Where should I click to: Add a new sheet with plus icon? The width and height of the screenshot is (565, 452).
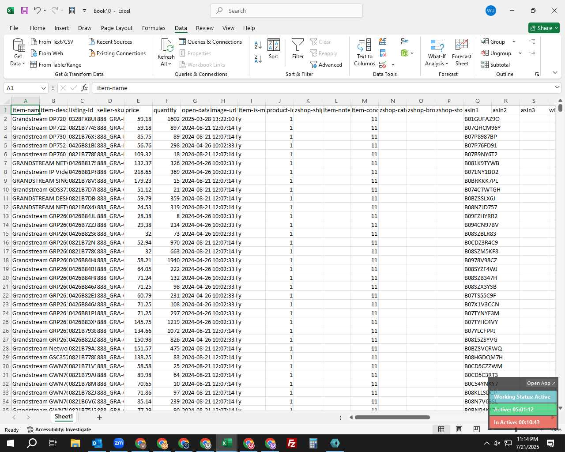click(x=99, y=417)
